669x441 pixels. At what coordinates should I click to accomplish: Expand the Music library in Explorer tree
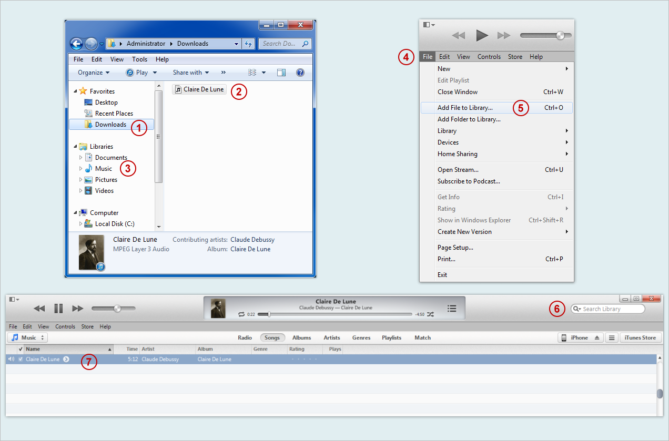[81, 169]
